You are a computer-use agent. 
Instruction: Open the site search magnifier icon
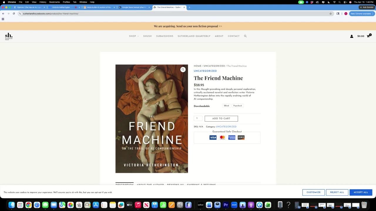[x=245, y=36]
